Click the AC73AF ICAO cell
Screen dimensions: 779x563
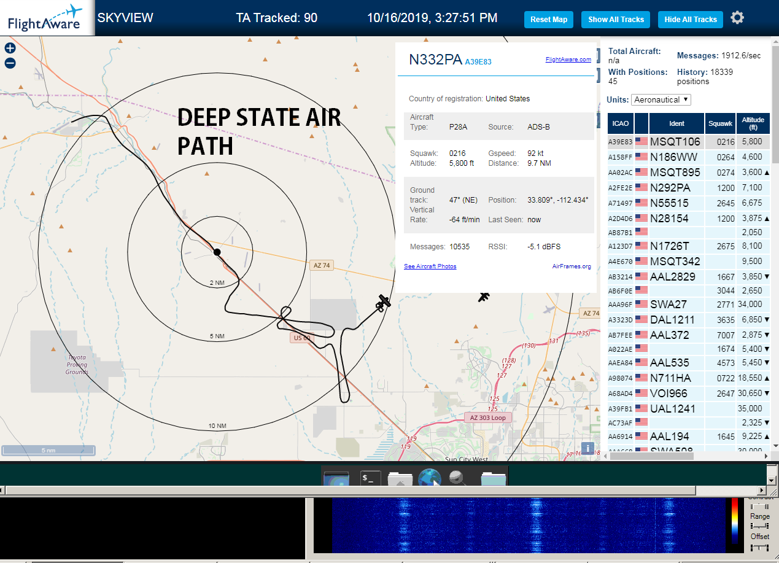pyautogui.click(x=621, y=423)
